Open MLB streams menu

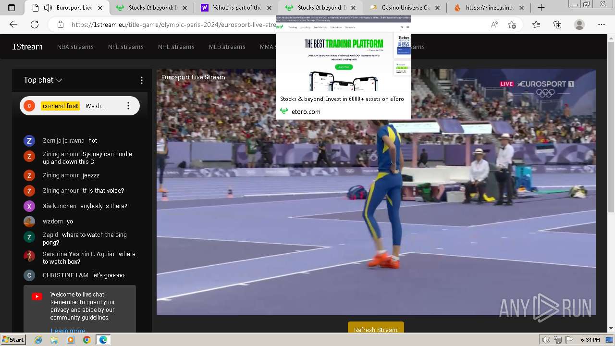227,47
